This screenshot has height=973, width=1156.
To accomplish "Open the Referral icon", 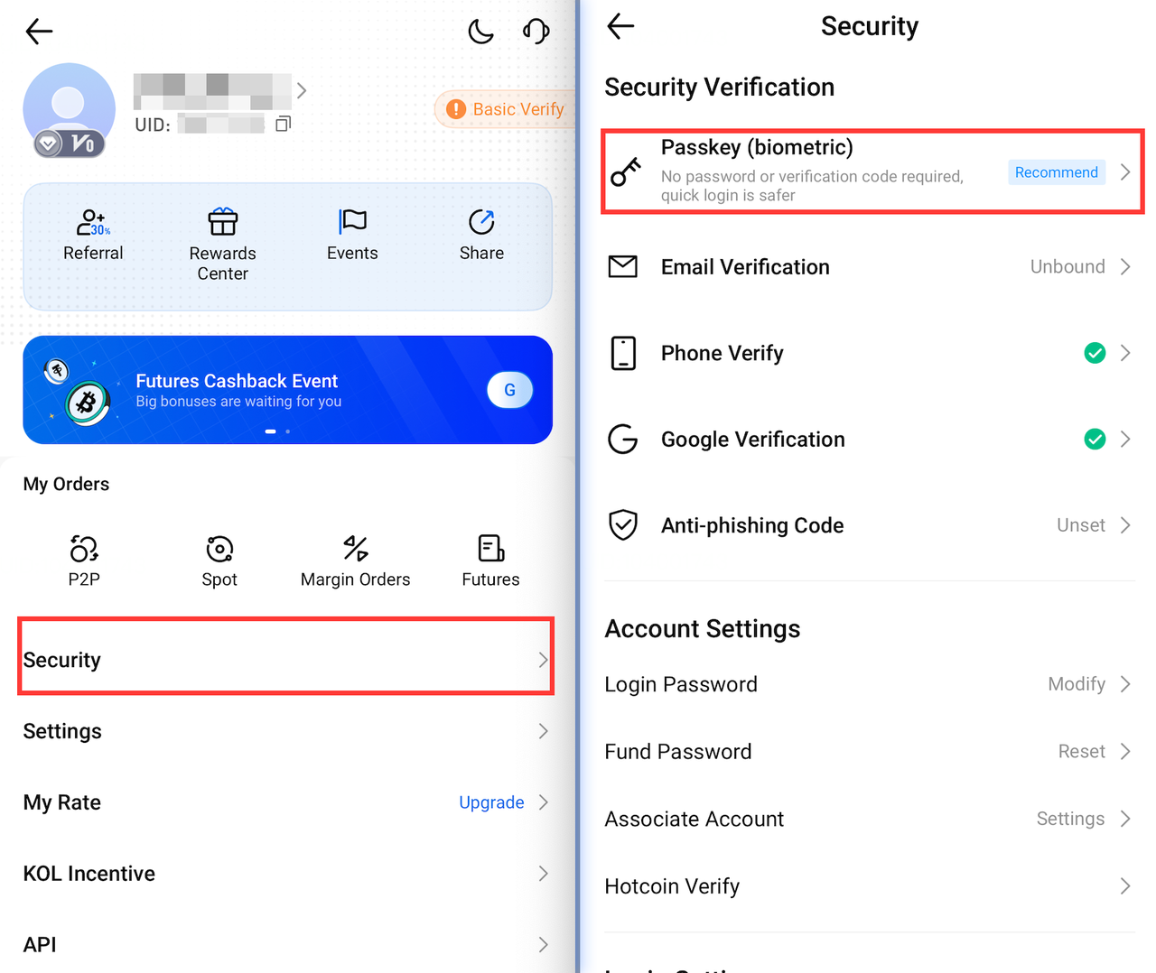I will click(x=92, y=222).
